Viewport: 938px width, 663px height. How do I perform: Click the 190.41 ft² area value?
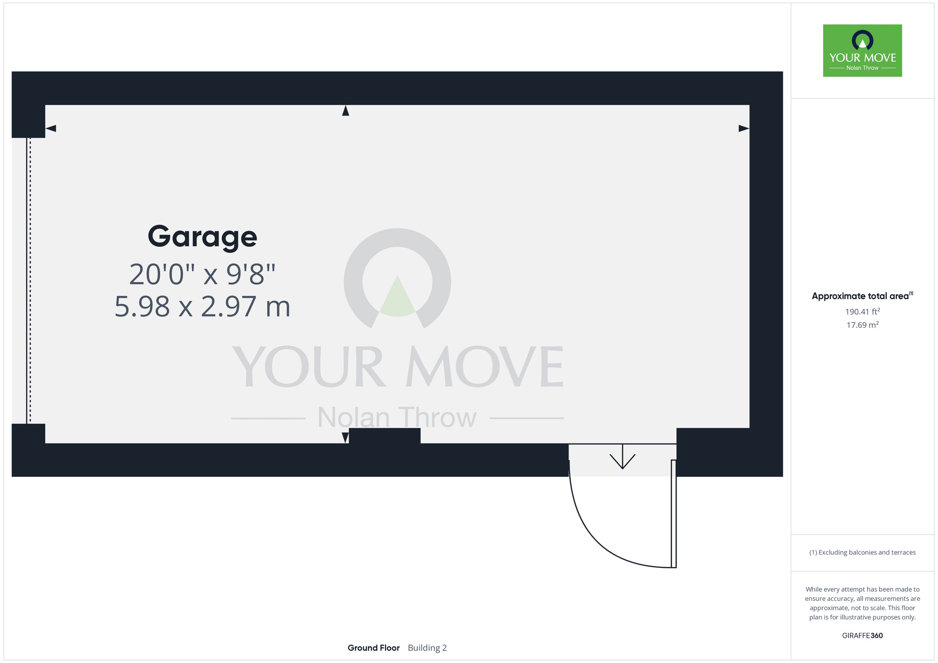(x=862, y=311)
